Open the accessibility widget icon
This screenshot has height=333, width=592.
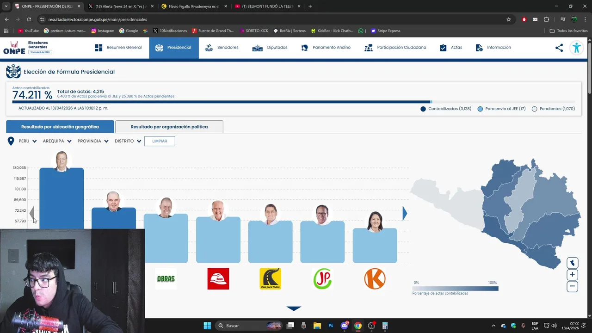coord(576,48)
